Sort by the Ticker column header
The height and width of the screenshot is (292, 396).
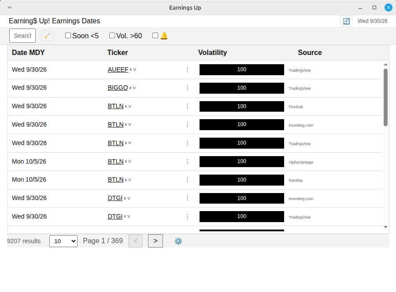(x=118, y=52)
